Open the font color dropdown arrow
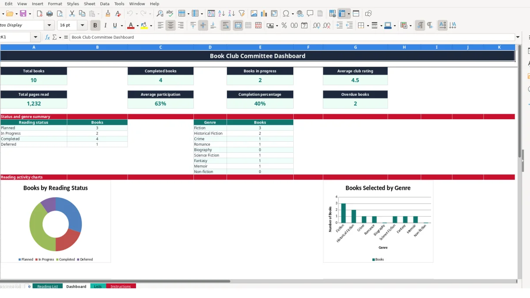Viewport: 530px width, 298px height. pyautogui.click(x=137, y=26)
